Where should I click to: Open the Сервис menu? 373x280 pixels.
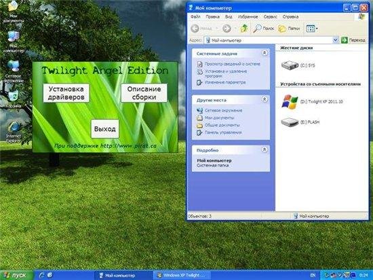tap(270, 17)
